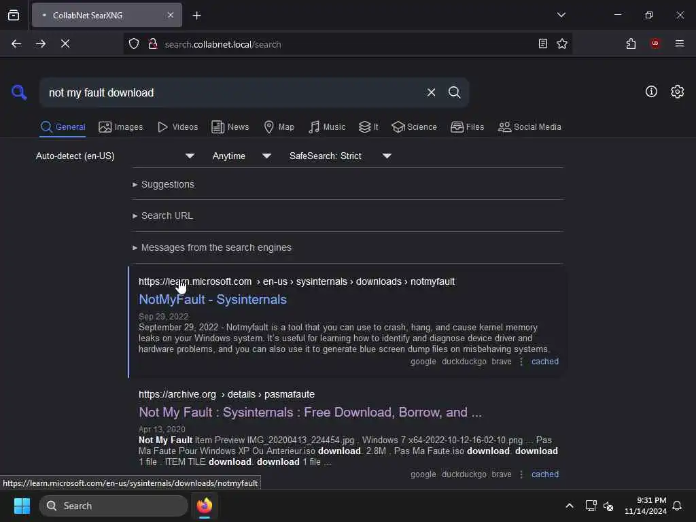Select the General search category tab
This screenshot has height=522, width=696.
point(63,127)
